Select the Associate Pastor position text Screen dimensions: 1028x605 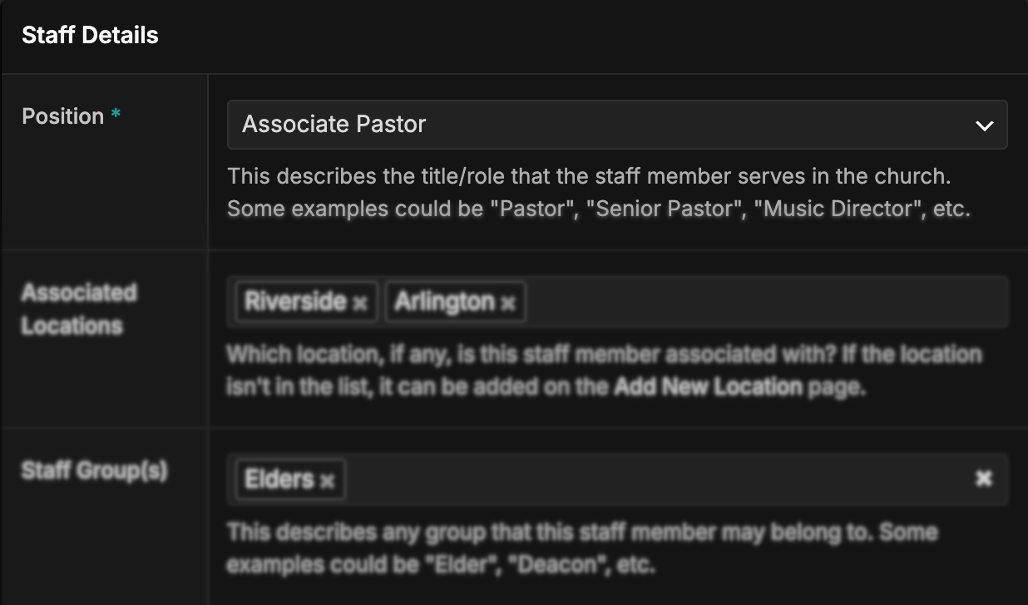pos(334,125)
